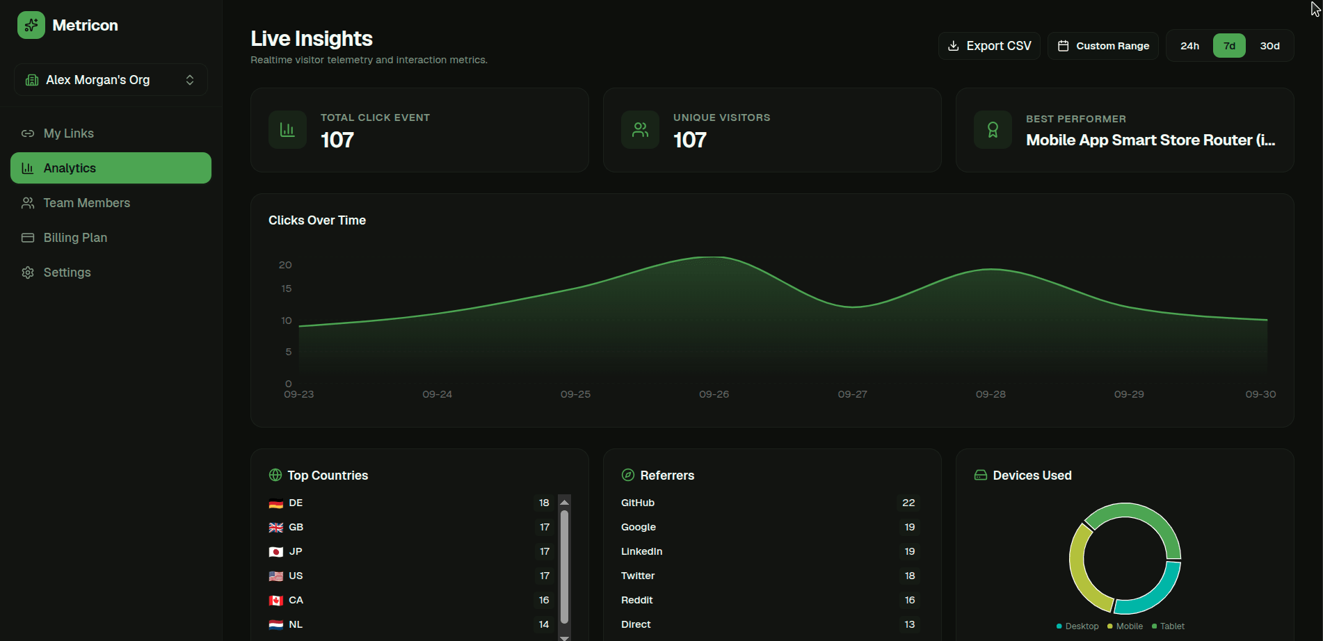Image resolution: width=1323 pixels, height=641 pixels.
Task: Click the US flag icon
Action: 276,576
